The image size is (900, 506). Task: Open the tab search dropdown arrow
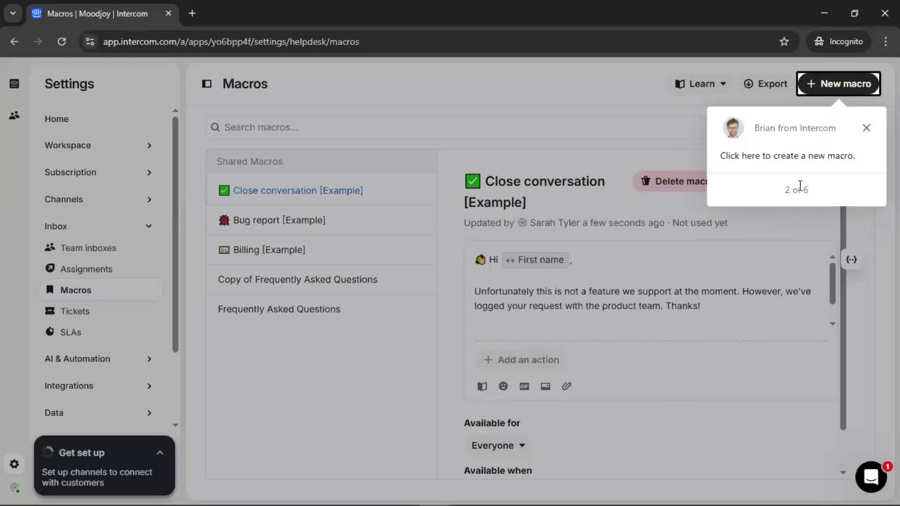(x=13, y=14)
